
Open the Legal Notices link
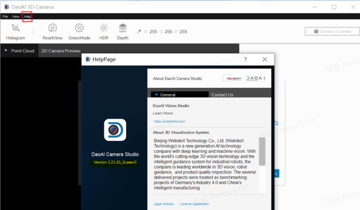(164, 204)
